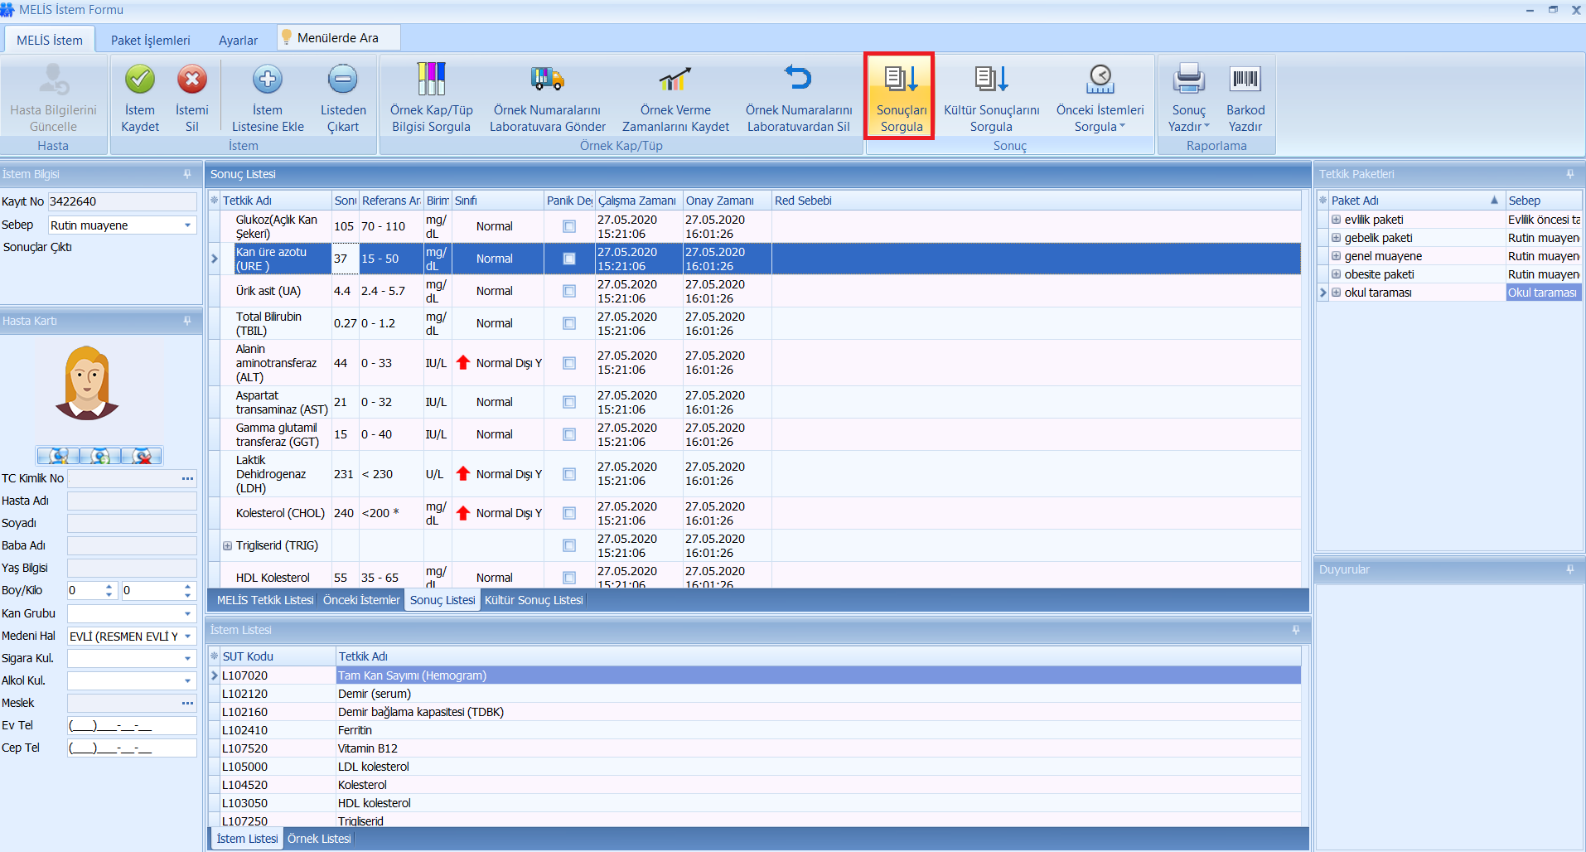Expand evlilik paketi tree item
This screenshot has height=852, width=1586.
pos(1336,220)
